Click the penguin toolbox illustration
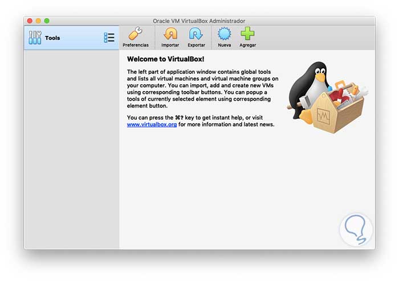Image resolution: width=399 pixels, height=281 pixels. tap(328, 97)
